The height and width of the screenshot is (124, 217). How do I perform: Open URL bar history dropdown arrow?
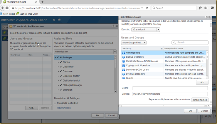(142, 8)
